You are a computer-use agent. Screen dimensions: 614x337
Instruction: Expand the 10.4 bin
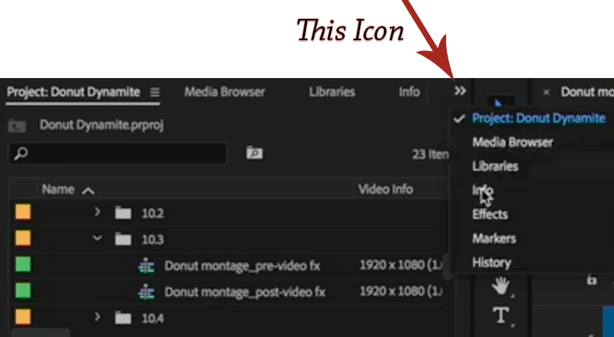pos(97,317)
